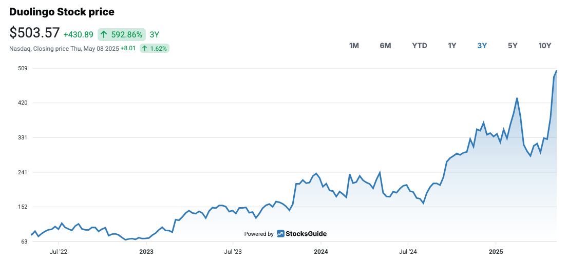Click the $503.57 price value
567x262 pixels.
[x=34, y=33]
